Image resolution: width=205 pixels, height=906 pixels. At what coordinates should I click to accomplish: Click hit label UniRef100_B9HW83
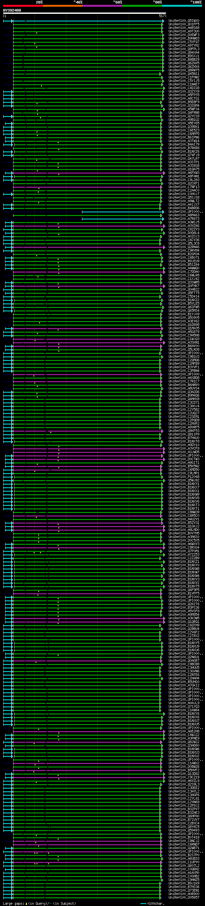tap(184, 38)
